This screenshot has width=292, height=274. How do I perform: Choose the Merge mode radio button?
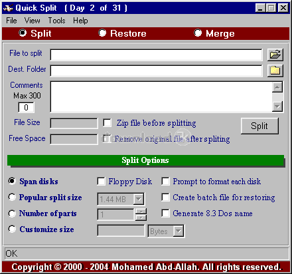[x=198, y=33]
